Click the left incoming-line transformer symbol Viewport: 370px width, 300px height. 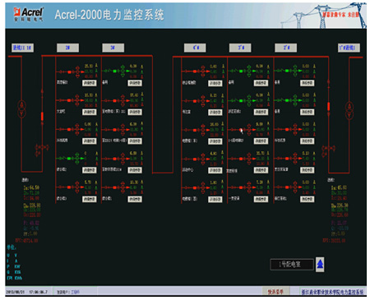point(22,108)
